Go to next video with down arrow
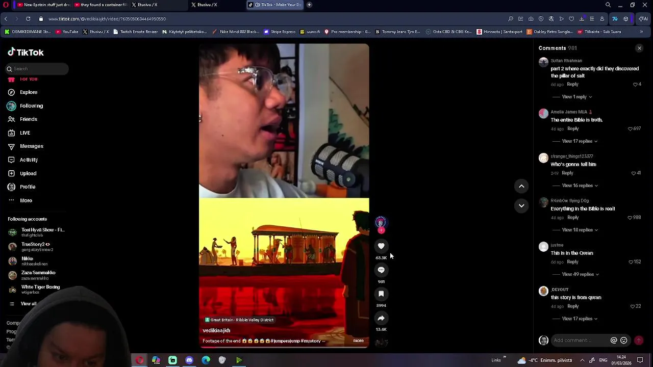Viewport: 653px width, 367px height. 521,206
